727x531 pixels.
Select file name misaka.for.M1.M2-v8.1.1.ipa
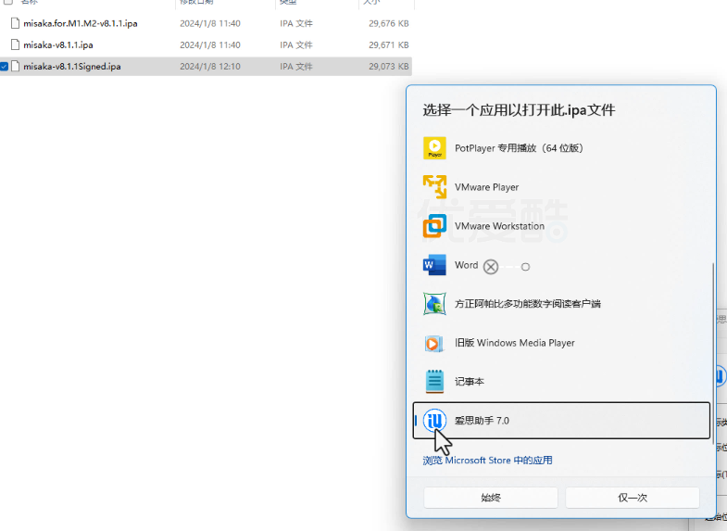tap(81, 23)
